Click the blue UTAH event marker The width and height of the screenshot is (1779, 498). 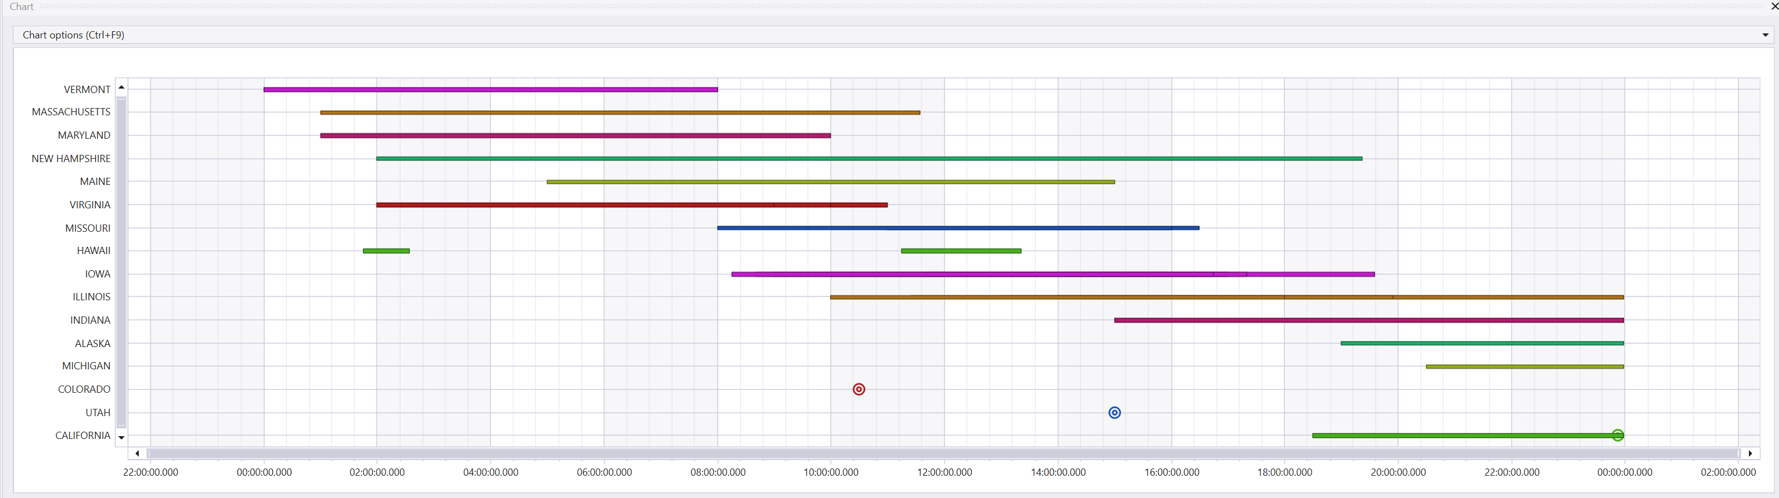coord(1114,413)
